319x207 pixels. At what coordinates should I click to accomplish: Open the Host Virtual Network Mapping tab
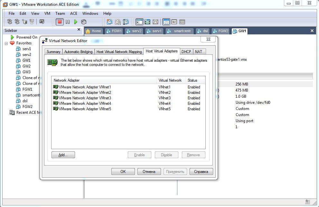pos(119,52)
